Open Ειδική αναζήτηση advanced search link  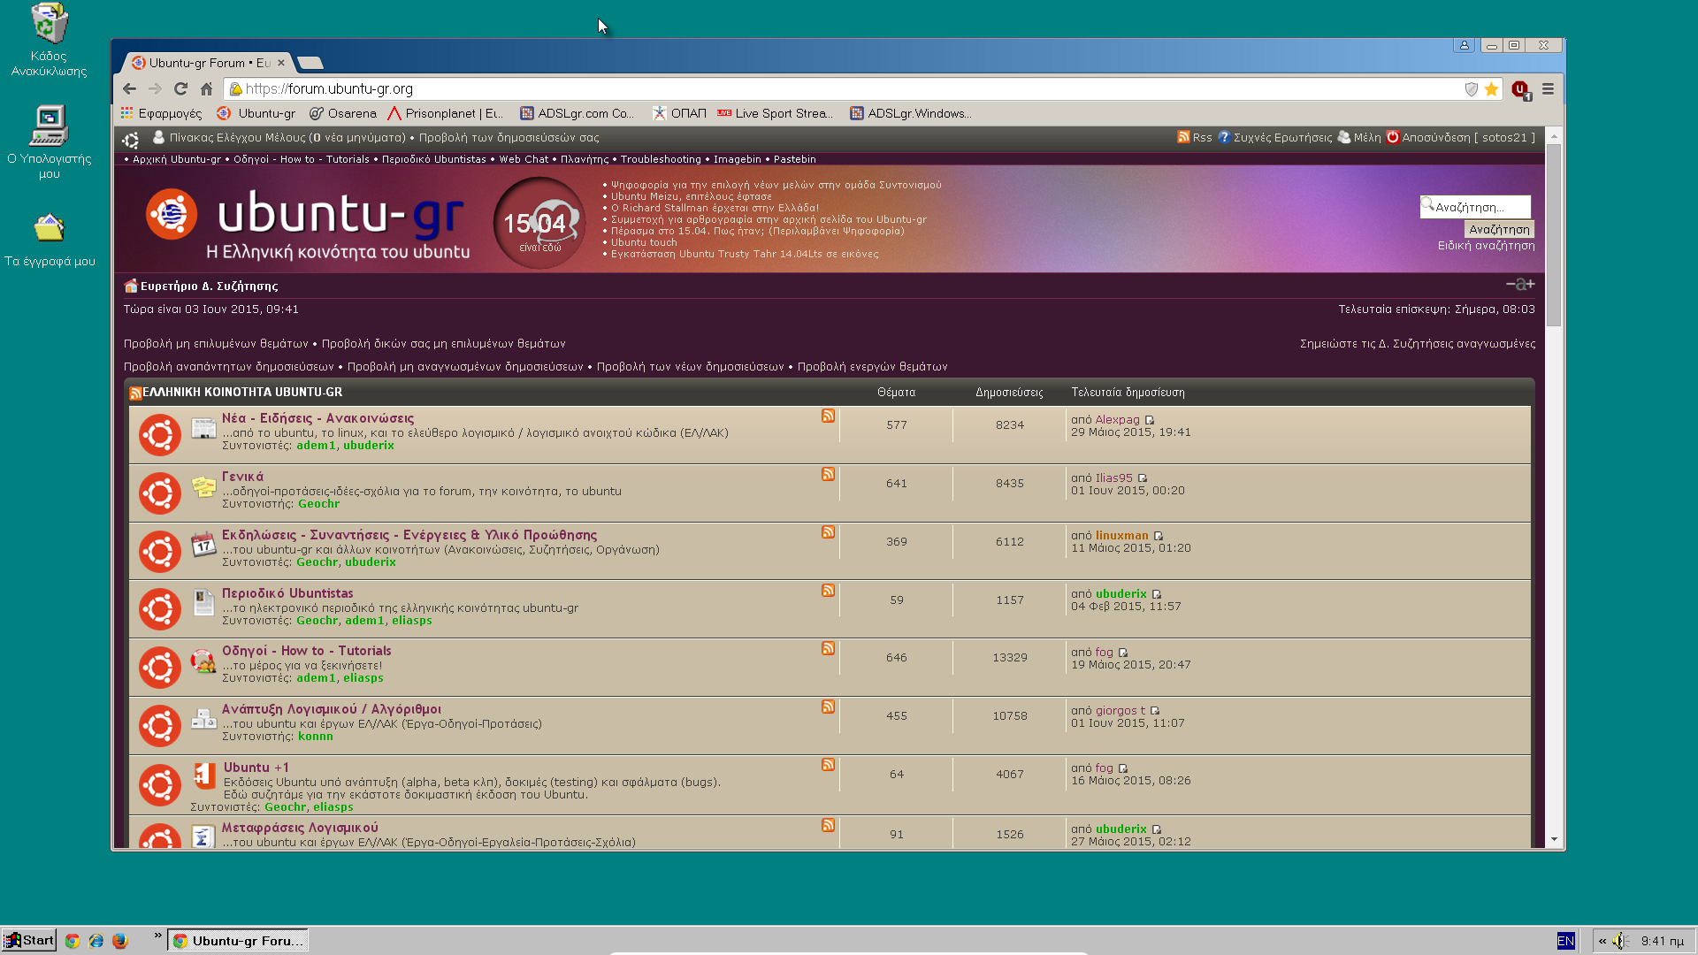1486,246
